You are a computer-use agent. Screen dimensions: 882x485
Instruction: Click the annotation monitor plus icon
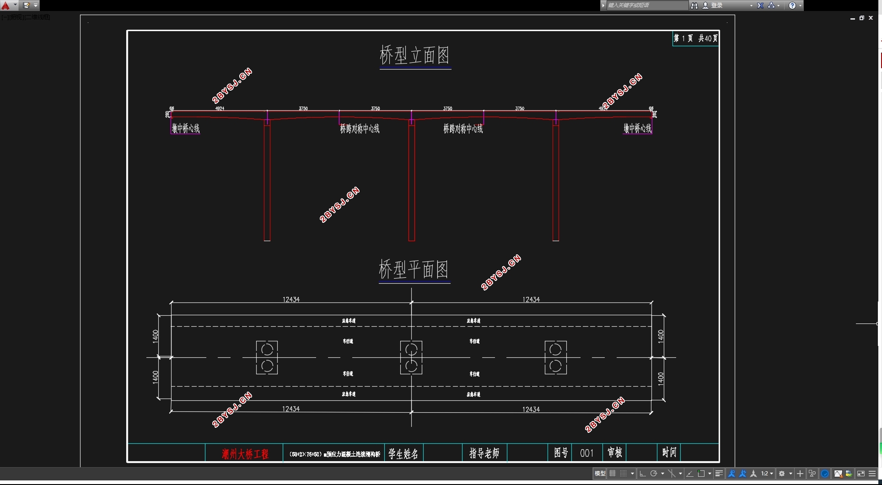tap(800, 474)
